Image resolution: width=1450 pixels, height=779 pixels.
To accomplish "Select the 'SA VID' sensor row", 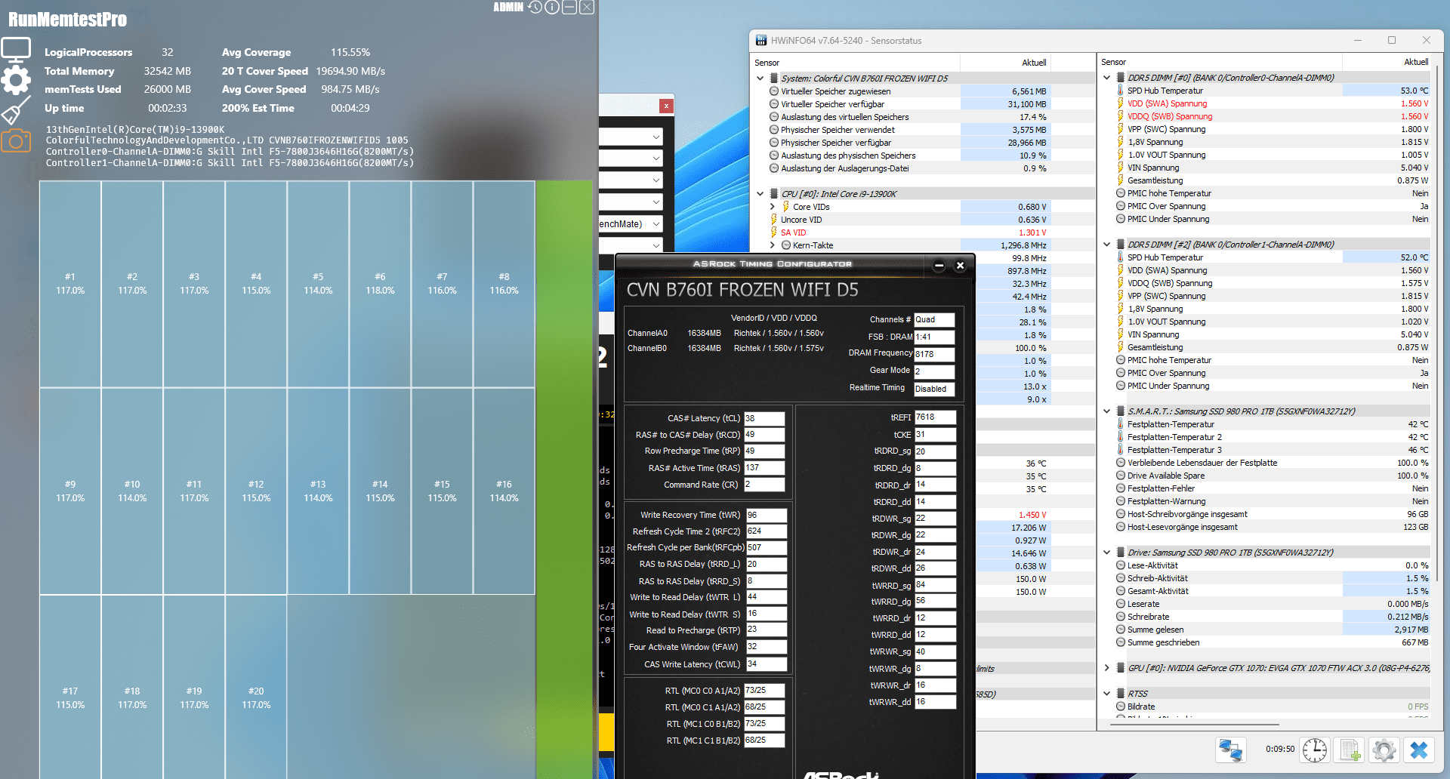I will click(x=909, y=232).
